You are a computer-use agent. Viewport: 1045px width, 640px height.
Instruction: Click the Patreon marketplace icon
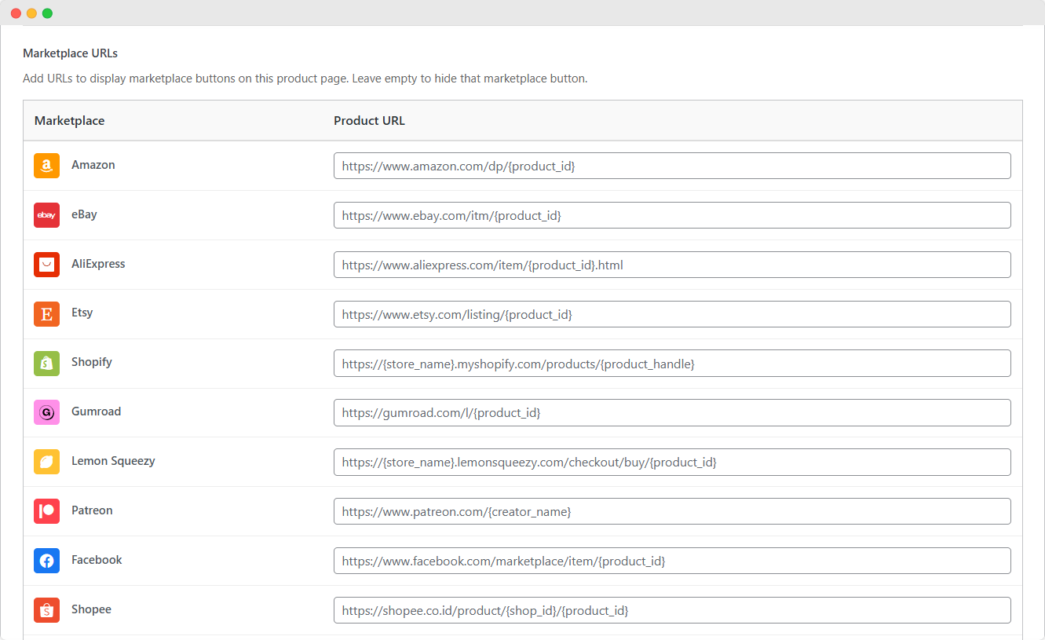coord(47,511)
